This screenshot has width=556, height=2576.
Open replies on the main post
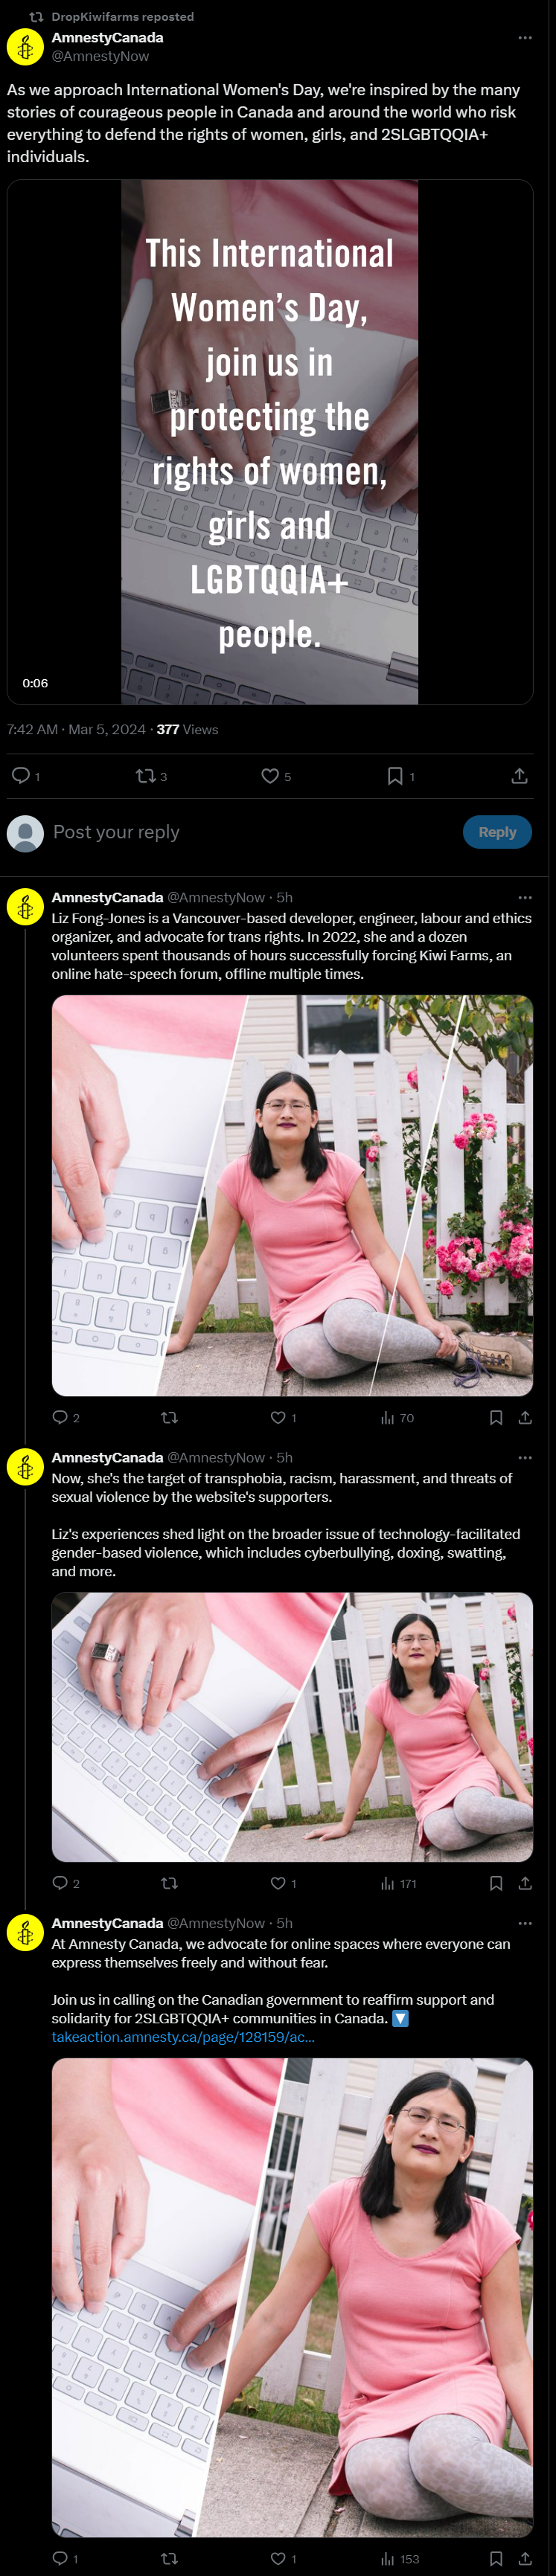click(x=26, y=776)
